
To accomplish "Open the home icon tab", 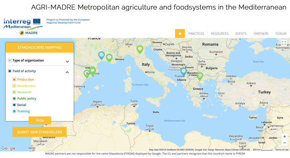I will (180, 34).
